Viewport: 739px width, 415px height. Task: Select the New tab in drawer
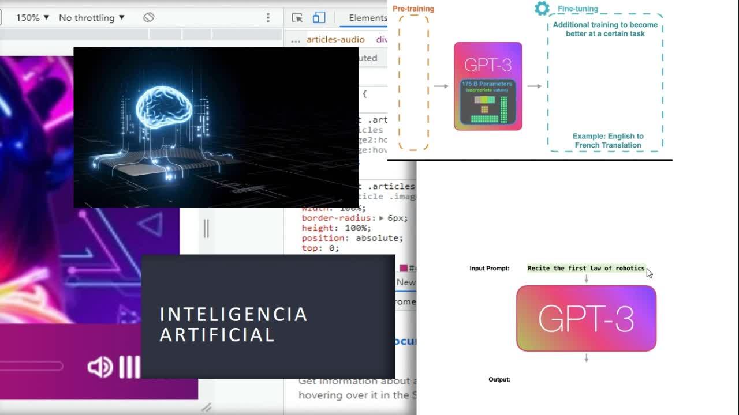[x=406, y=282]
